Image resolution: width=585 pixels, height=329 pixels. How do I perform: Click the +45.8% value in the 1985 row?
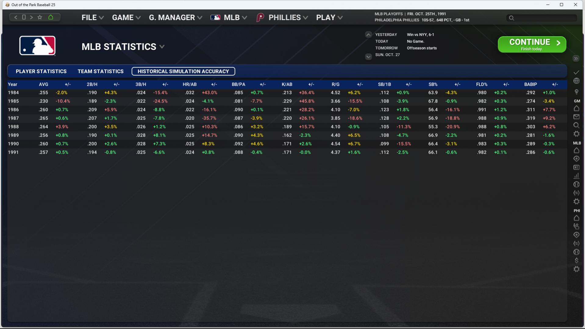pyautogui.click(x=307, y=101)
